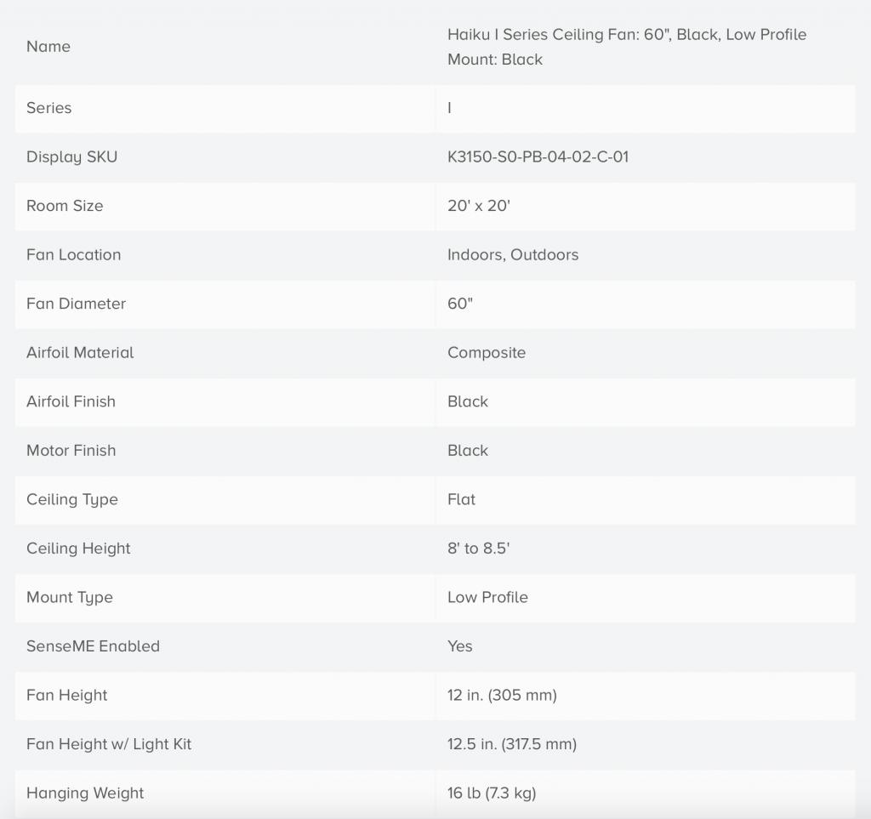
Task: Click the Name row label
Action: point(48,47)
